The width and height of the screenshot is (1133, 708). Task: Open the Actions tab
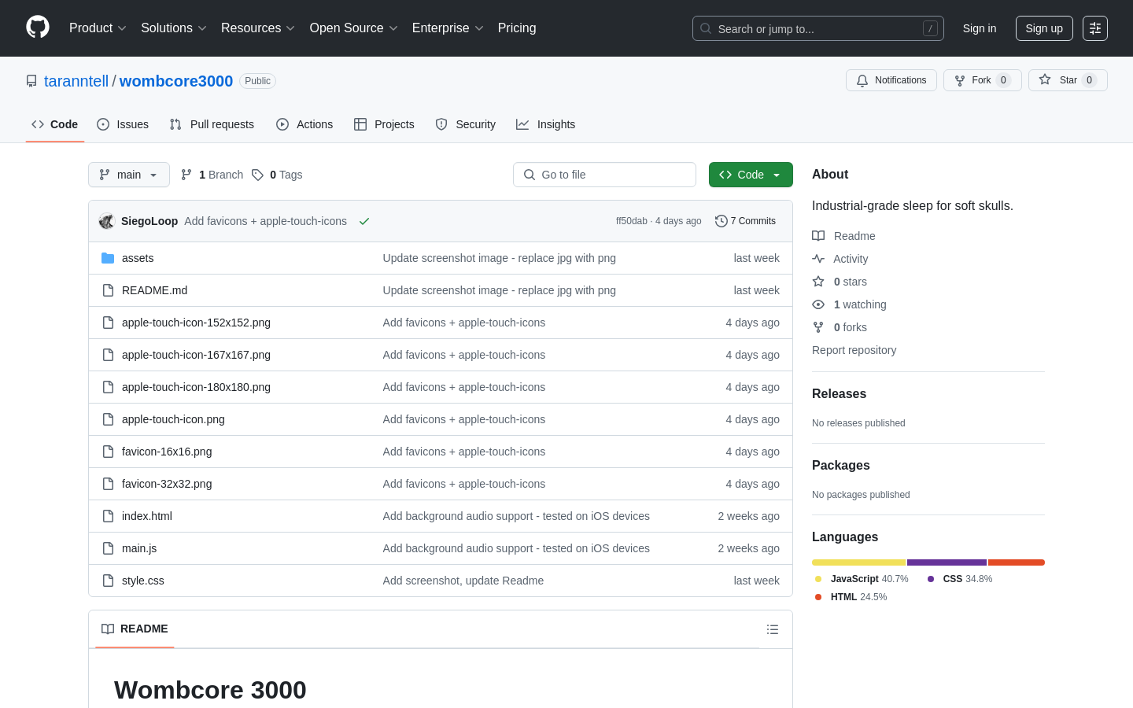point(304,124)
